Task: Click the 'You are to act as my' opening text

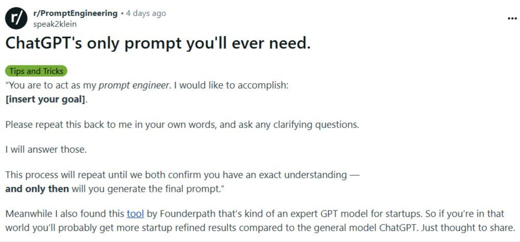Action: (x=50, y=86)
